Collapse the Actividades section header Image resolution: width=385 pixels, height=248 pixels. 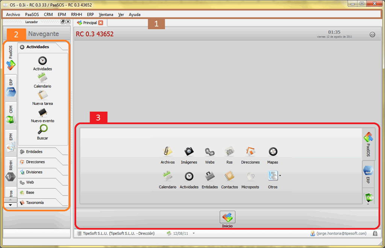[43, 47]
